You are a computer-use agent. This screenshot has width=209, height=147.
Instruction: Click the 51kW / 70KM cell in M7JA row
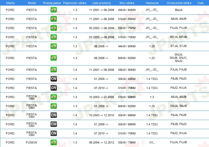click(x=127, y=37)
